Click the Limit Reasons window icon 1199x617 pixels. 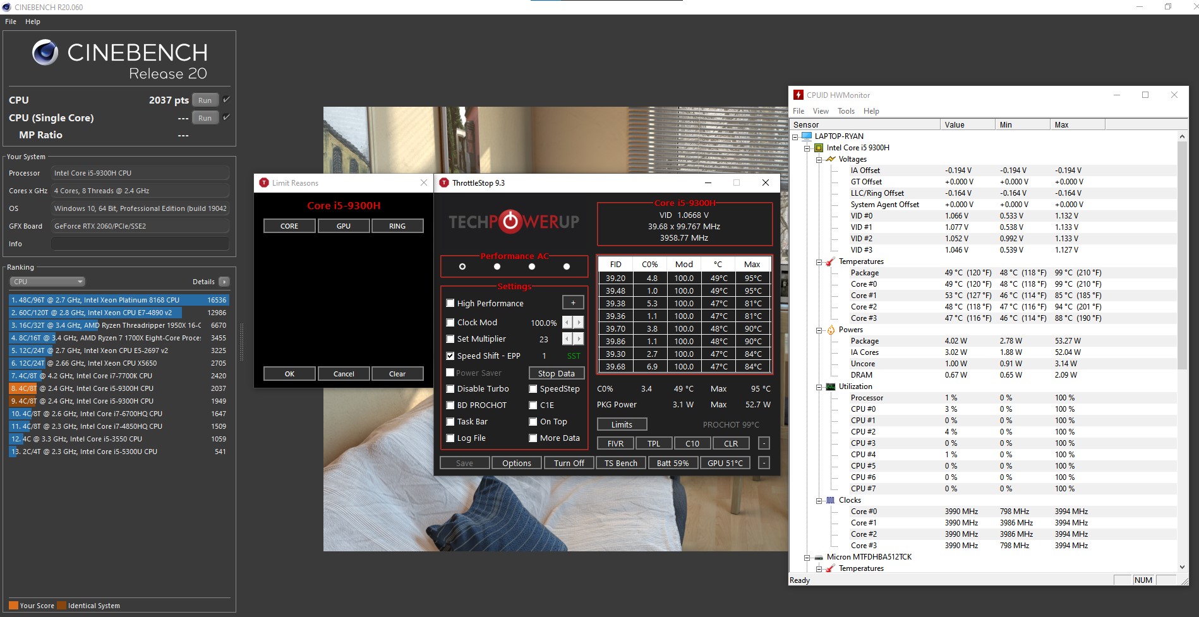pos(264,183)
